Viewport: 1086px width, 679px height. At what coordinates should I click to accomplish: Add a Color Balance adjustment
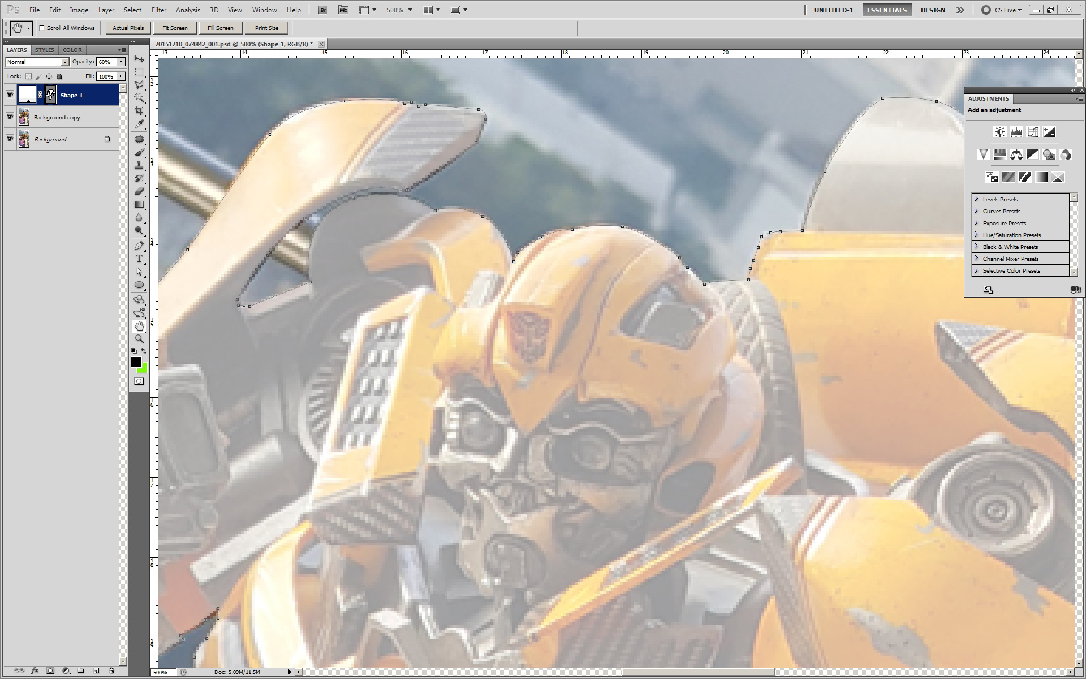tap(1016, 154)
